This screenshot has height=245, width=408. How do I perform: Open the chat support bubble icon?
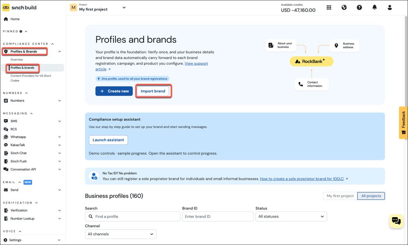tap(396, 221)
